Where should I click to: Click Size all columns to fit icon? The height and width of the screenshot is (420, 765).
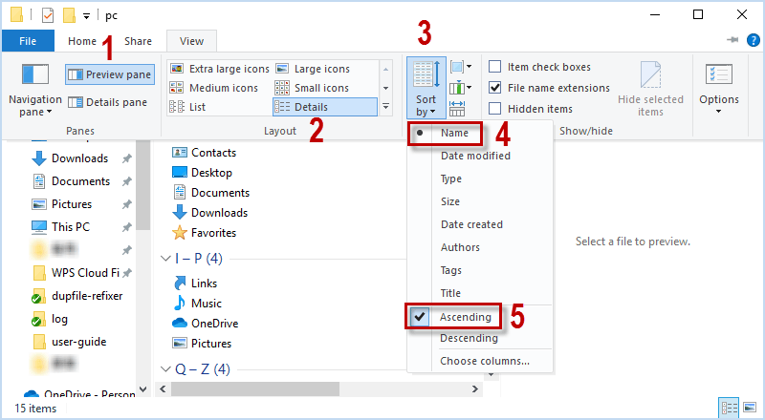pos(457,109)
